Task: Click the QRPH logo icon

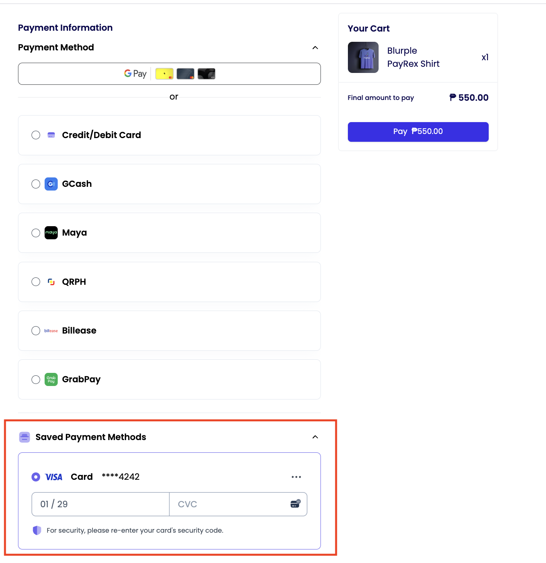Action: click(x=51, y=282)
